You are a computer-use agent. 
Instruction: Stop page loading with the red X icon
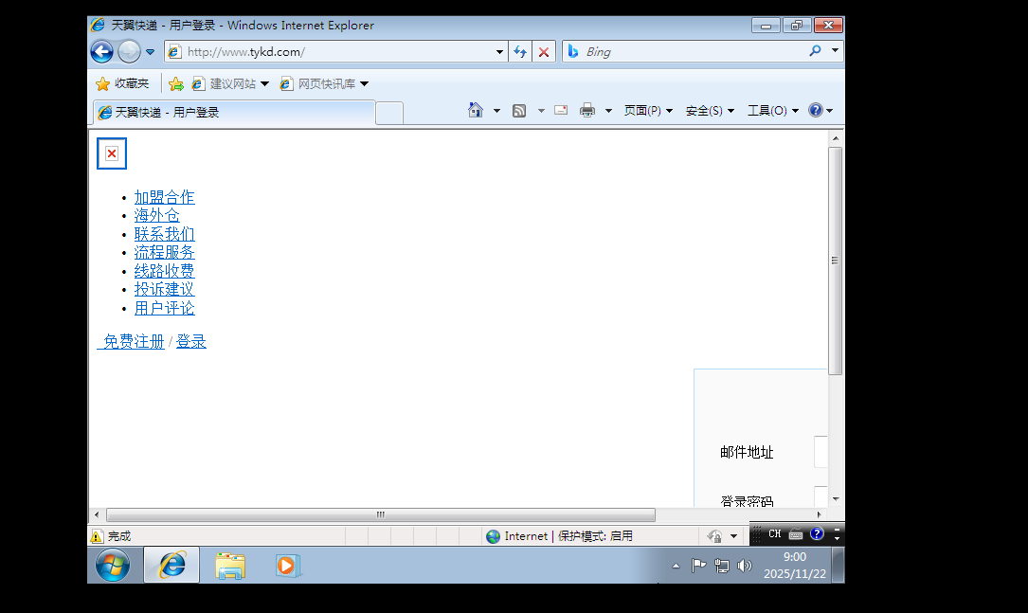(x=543, y=51)
